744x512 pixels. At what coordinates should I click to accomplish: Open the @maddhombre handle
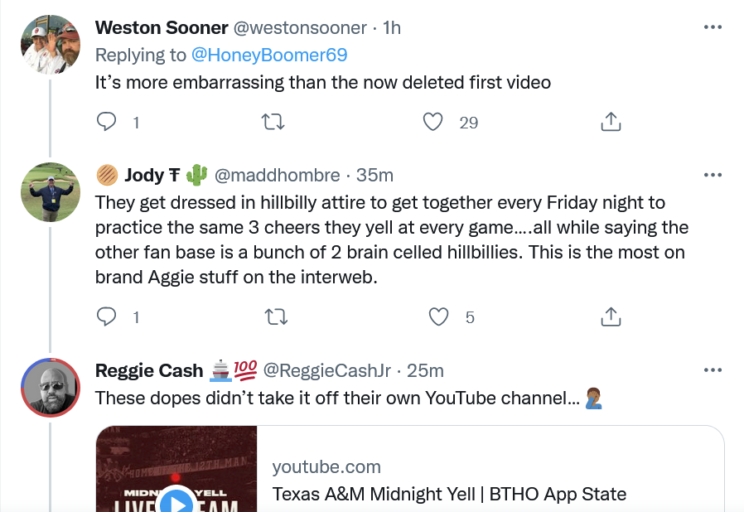(x=277, y=175)
